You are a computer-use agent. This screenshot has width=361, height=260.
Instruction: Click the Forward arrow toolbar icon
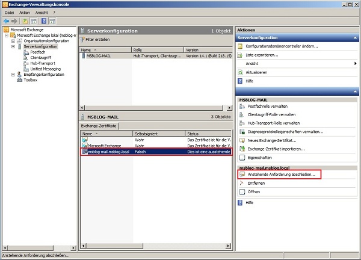pyautogui.click(x=14, y=22)
